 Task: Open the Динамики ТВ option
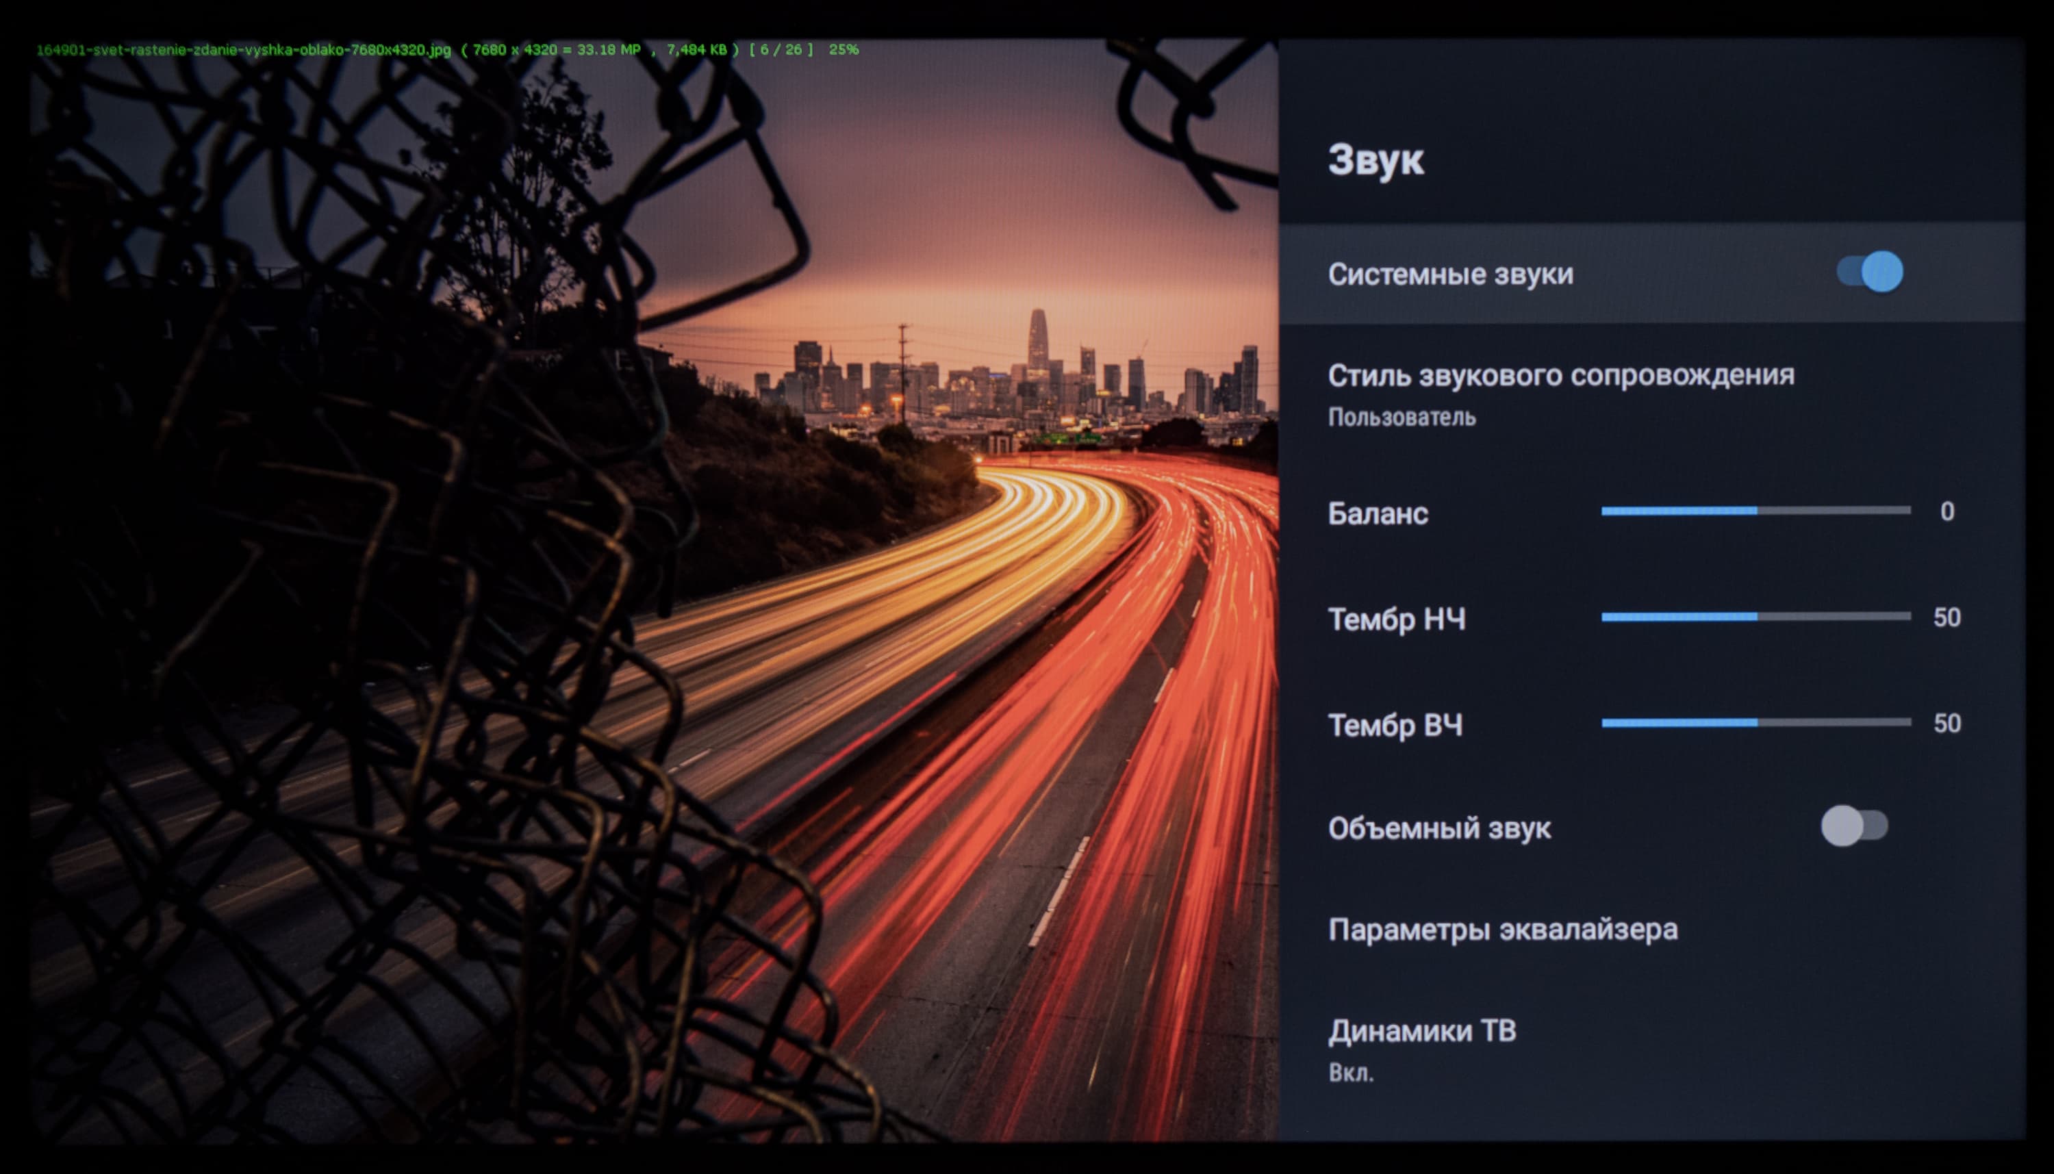[1421, 1030]
